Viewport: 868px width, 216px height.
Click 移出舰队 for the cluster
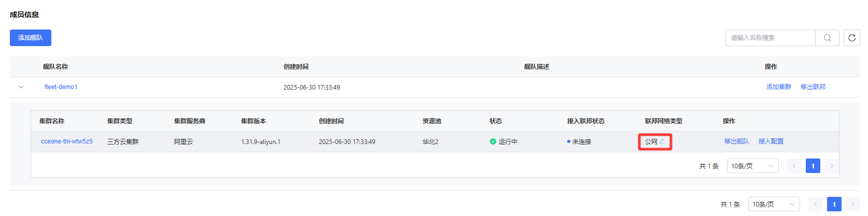point(737,141)
